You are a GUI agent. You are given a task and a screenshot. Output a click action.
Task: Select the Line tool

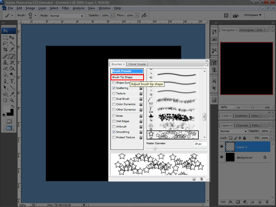[x=12, y=87]
